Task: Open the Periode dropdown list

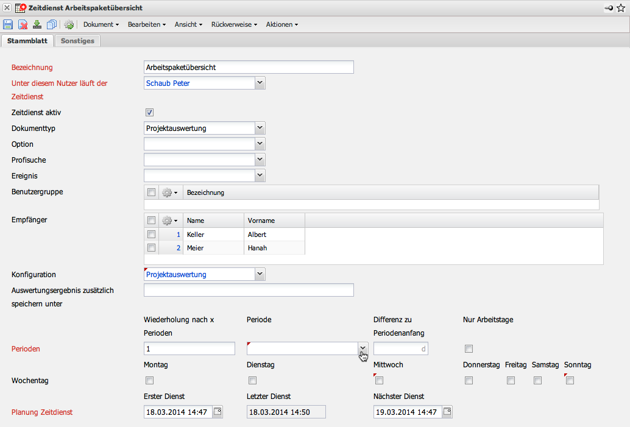Action: [363, 348]
